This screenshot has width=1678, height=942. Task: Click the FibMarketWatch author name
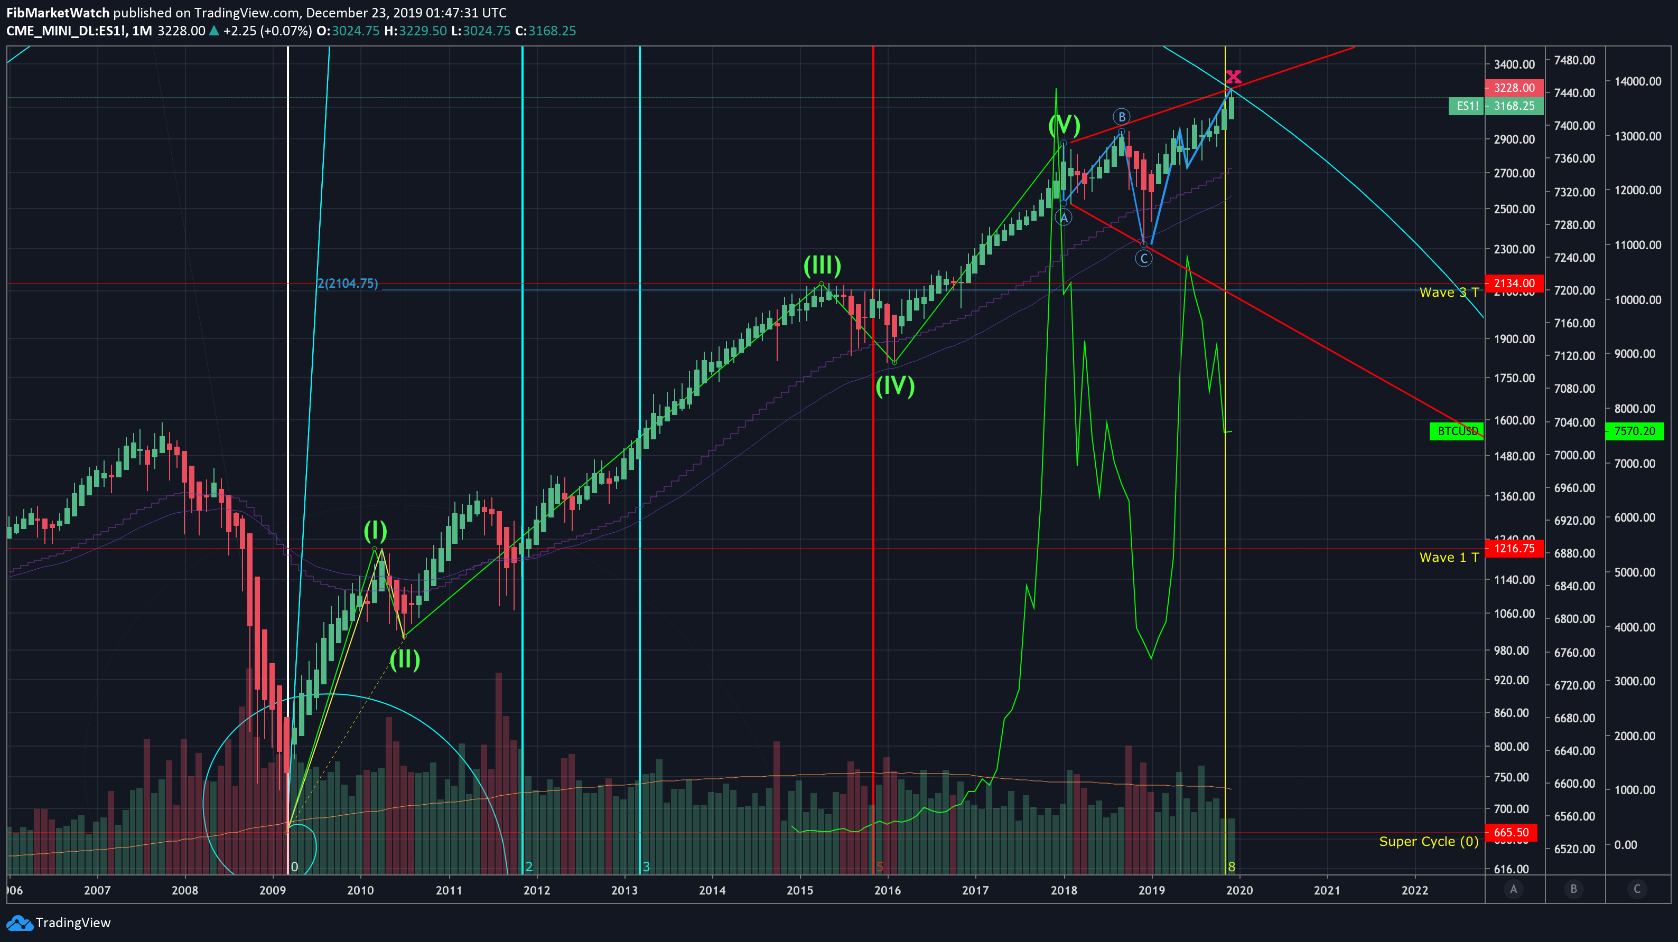click(x=58, y=12)
